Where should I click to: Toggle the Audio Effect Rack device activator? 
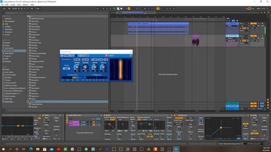[x=67, y=115]
